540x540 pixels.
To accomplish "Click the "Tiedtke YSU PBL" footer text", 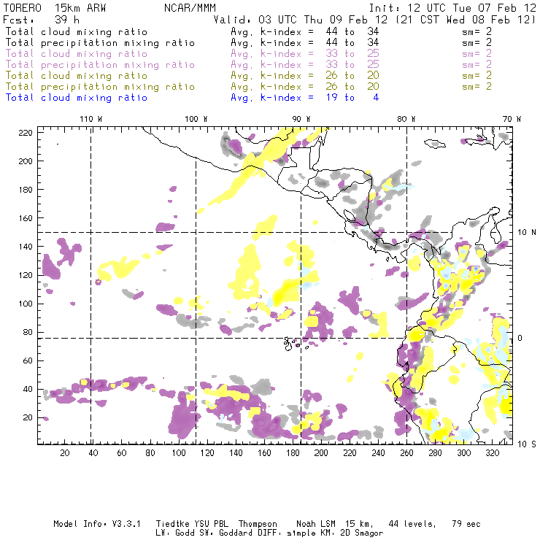I will click(192, 524).
